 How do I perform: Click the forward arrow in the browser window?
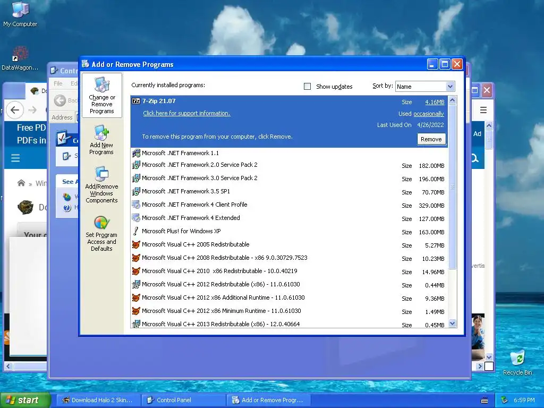point(32,110)
